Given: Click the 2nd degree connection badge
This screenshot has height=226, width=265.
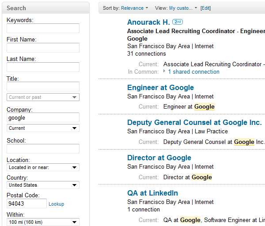Looking at the screenshot, I should tap(178, 22).
